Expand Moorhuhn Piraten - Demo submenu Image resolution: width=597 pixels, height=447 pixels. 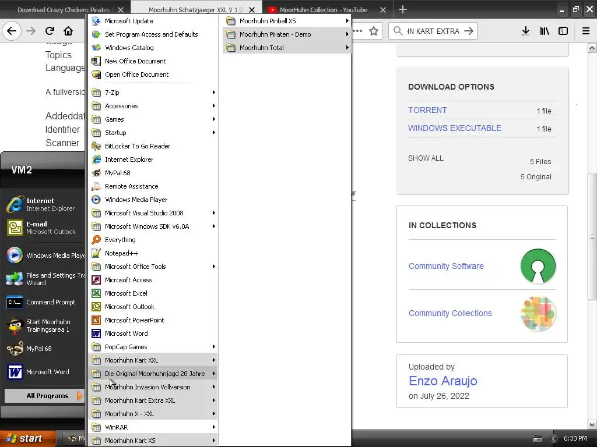(x=287, y=34)
